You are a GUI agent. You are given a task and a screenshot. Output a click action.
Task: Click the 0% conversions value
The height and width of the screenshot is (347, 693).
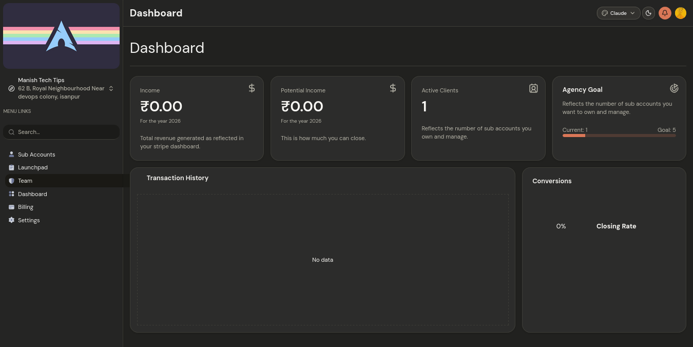(561, 226)
